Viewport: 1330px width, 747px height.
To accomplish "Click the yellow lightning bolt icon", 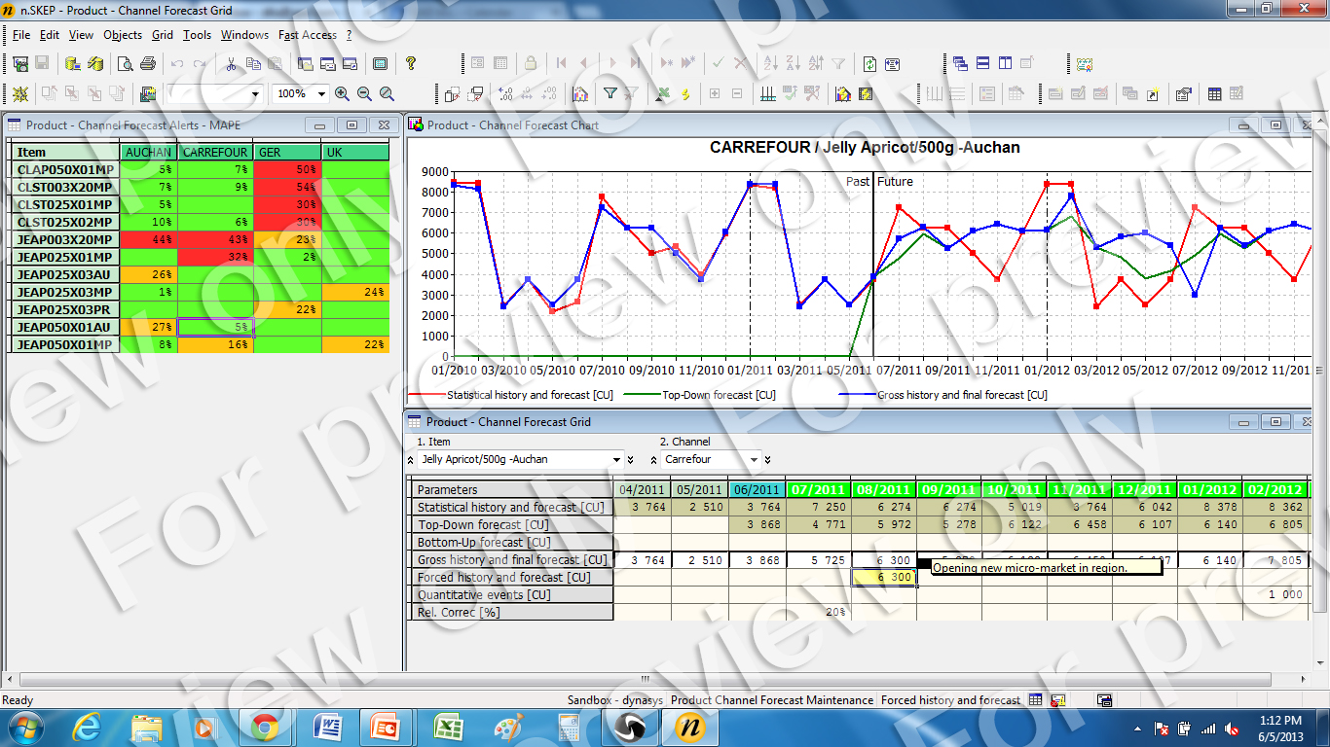I will 685,94.
